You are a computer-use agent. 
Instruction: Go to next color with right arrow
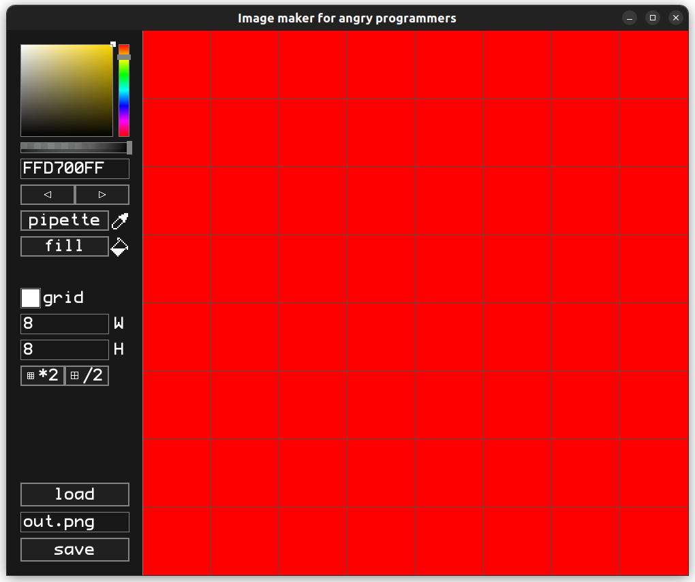[102, 195]
